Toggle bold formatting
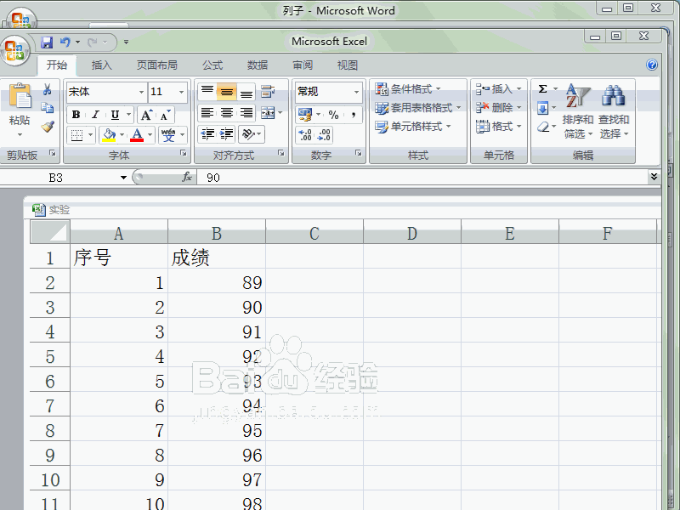 pos(76,115)
